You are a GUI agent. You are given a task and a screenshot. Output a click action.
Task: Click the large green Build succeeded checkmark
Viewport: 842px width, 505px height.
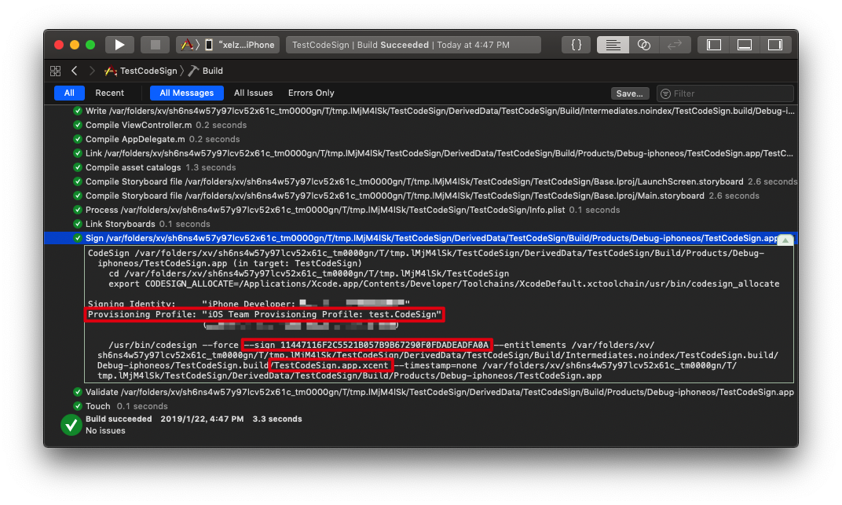coord(71,425)
